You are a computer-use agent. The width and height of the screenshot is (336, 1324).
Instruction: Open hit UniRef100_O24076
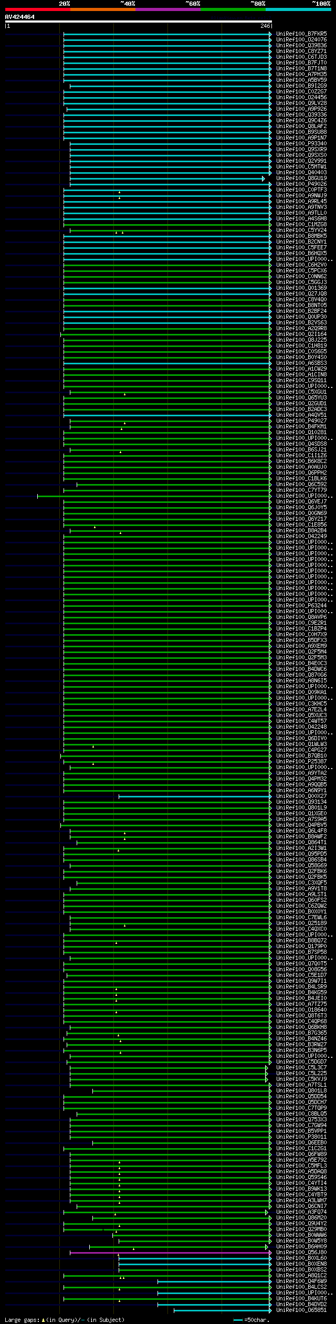(x=301, y=40)
